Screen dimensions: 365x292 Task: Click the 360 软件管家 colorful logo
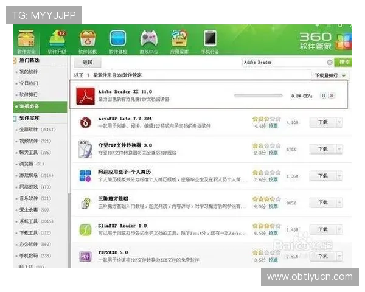tap(344, 41)
